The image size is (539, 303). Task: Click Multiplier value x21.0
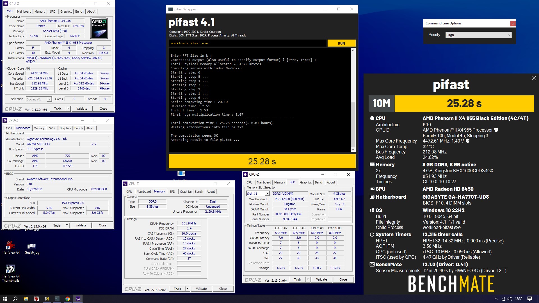(x=40, y=78)
